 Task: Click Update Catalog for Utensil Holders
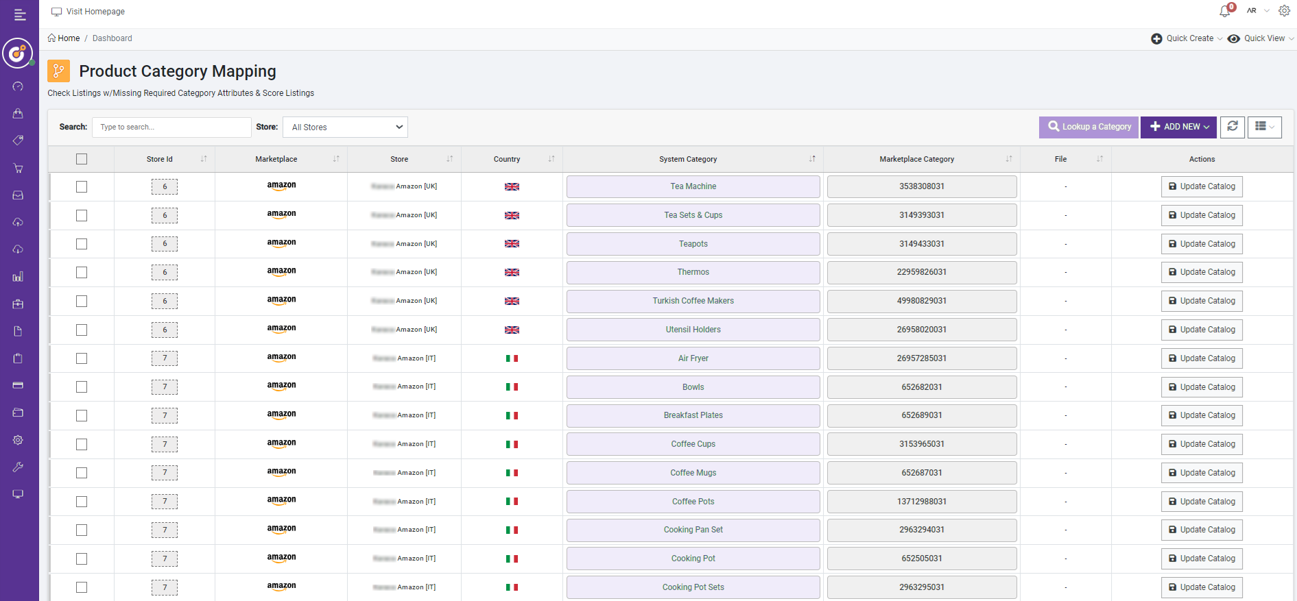(1202, 330)
